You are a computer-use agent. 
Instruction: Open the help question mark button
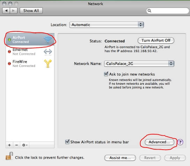pos(180,142)
